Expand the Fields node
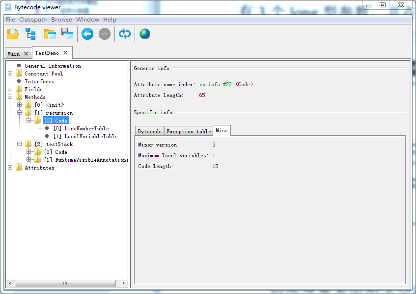The height and width of the screenshot is (294, 416). tap(10, 89)
